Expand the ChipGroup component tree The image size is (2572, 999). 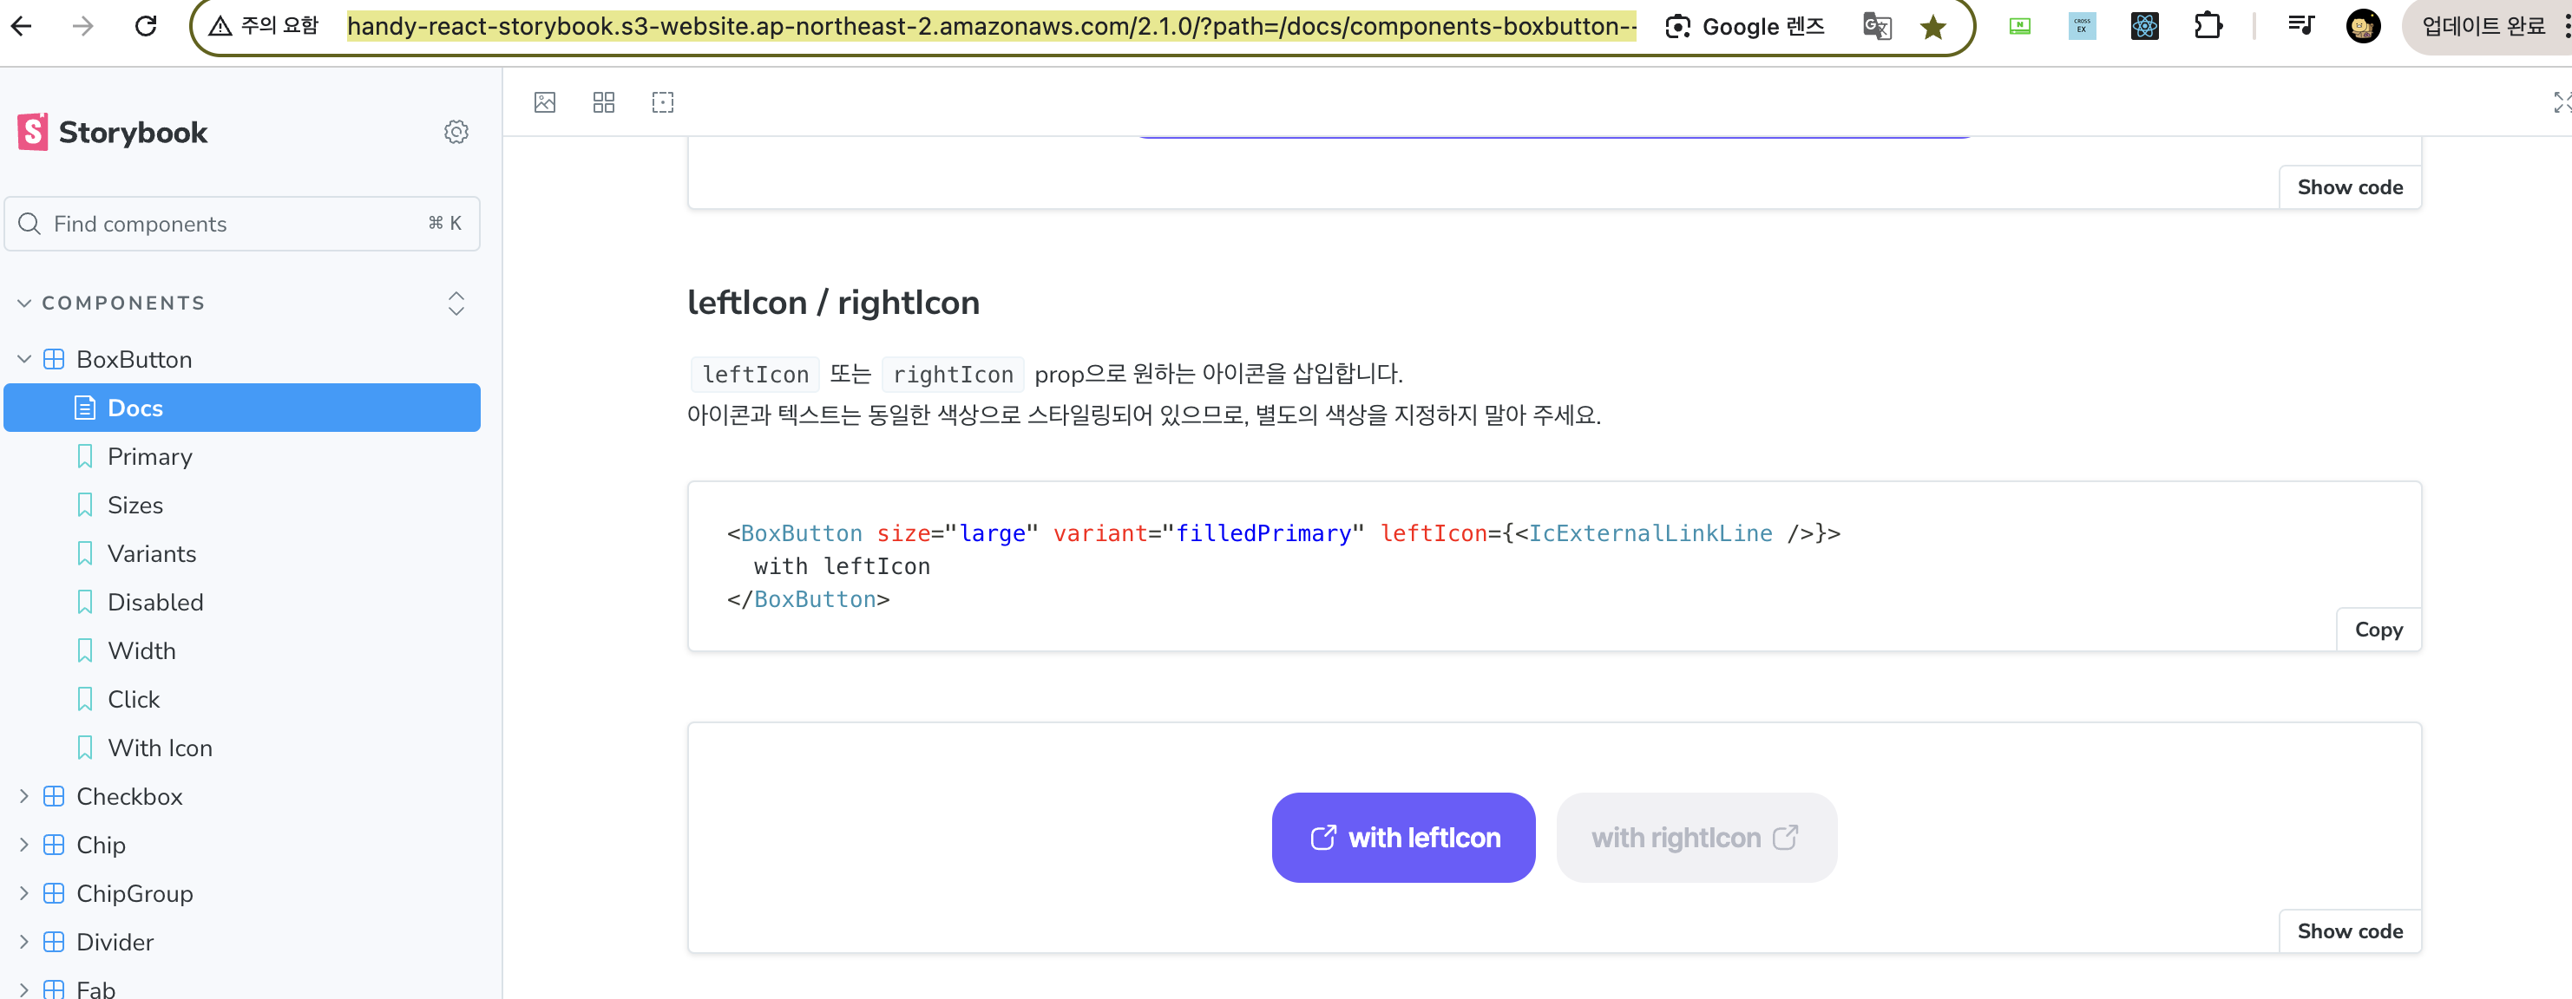[x=24, y=893]
